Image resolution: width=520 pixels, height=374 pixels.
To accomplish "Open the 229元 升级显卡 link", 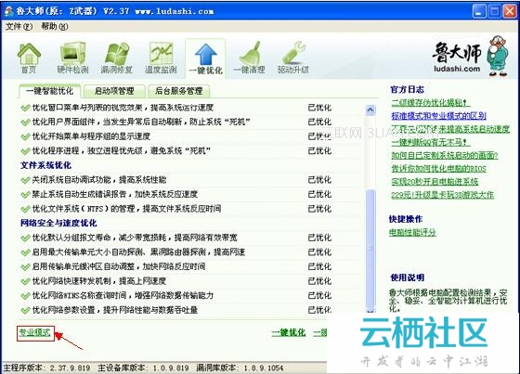I will coord(442,195).
